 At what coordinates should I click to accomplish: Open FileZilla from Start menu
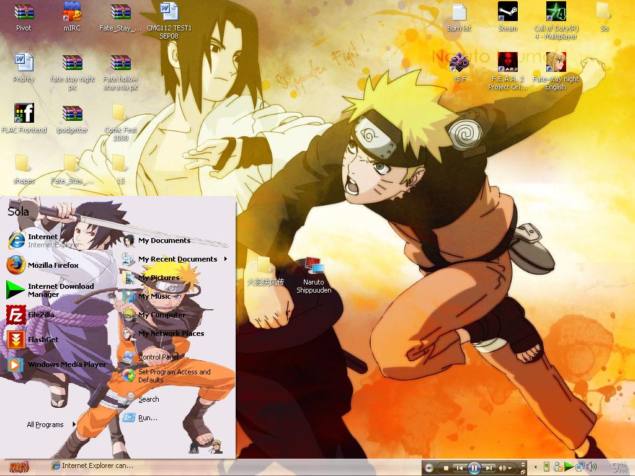[30, 314]
